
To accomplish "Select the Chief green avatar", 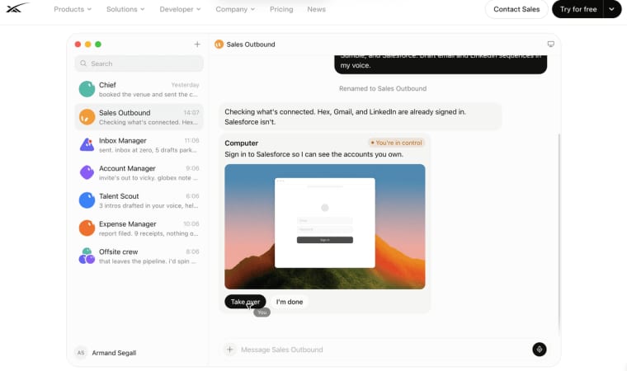I will point(87,89).
